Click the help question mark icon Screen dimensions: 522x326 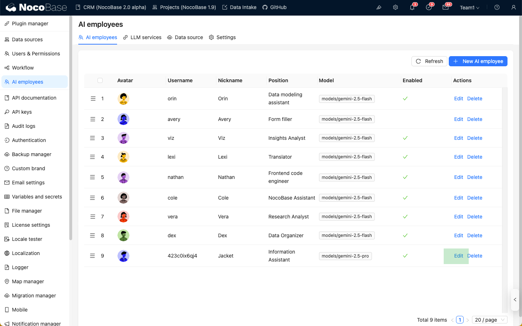coord(497,7)
